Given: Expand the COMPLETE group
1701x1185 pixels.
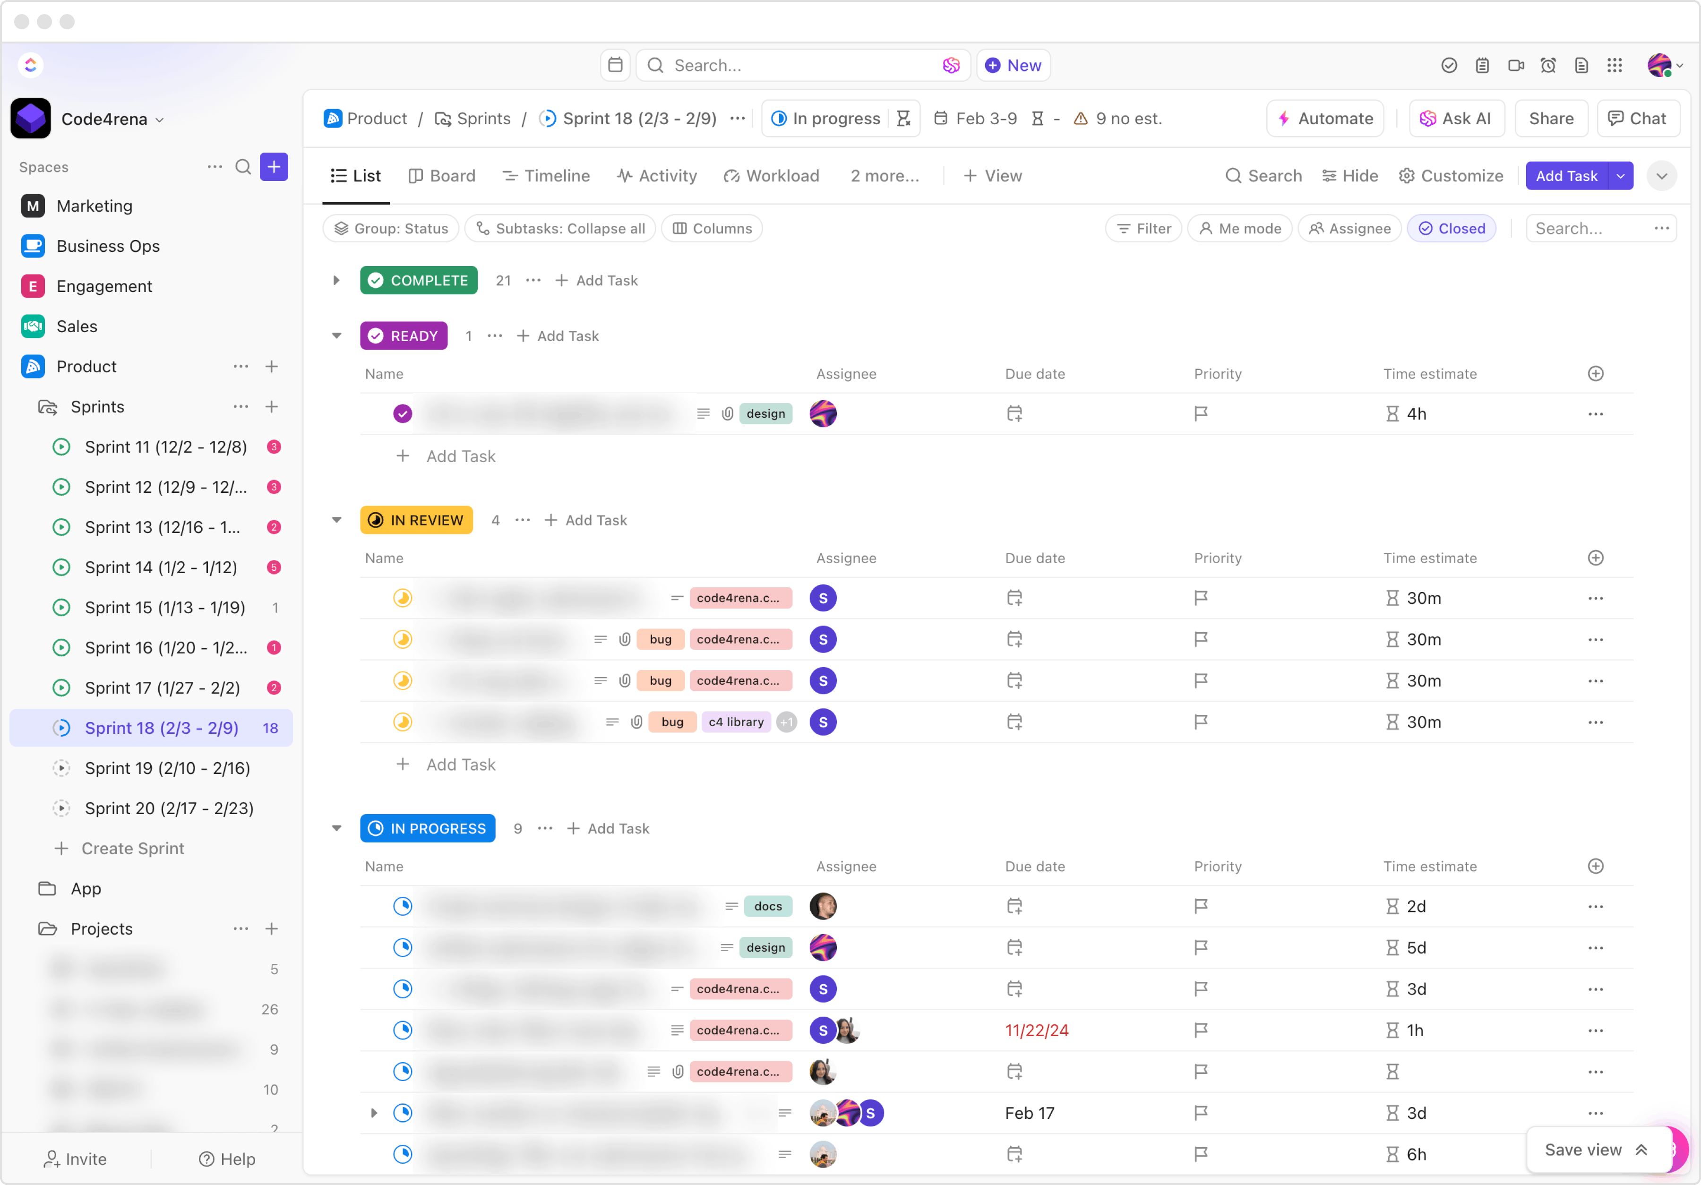Looking at the screenshot, I should point(337,280).
